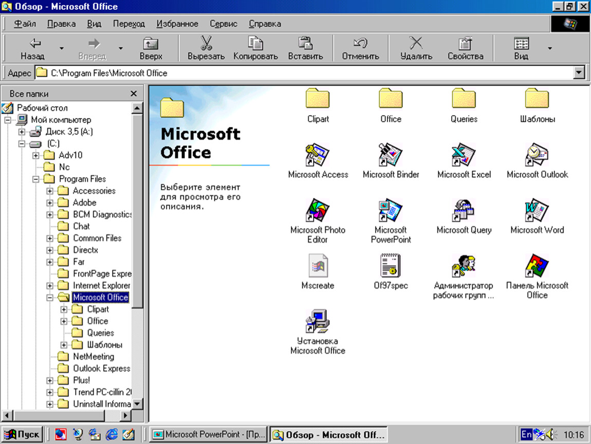The image size is (591, 444).
Task: Click the volume speaker tray icon
Action: 551,435
